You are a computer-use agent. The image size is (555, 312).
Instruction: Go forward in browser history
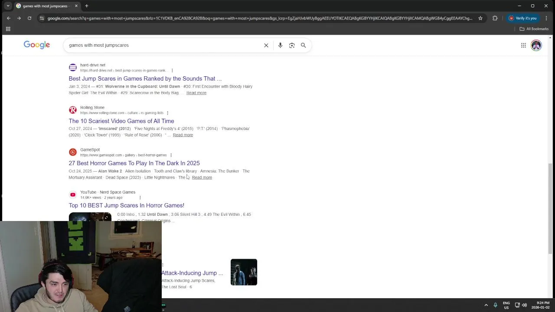[x=19, y=18]
